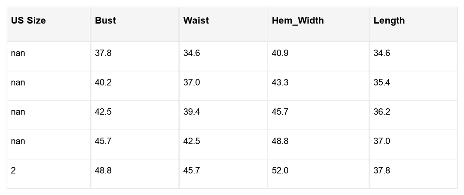Viewport: 464px width, 195px height.
Task: Click the US Size cell showing 2
Action: click(13, 171)
